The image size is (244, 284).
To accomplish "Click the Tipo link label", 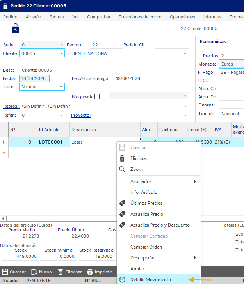I will pyautogui.click(x=8, y=87).
